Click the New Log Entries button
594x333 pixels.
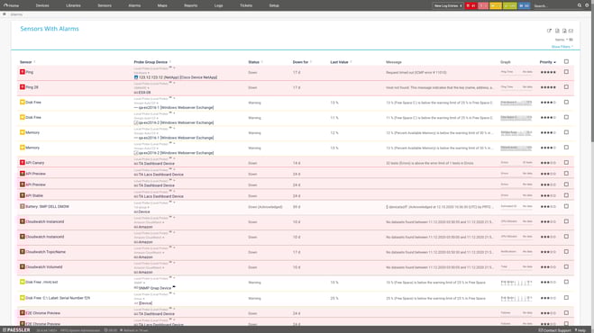[448, 5]
